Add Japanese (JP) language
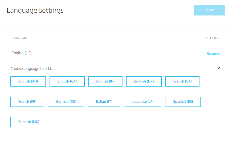This screenshot has height=146, width=233. coord(143,102)
